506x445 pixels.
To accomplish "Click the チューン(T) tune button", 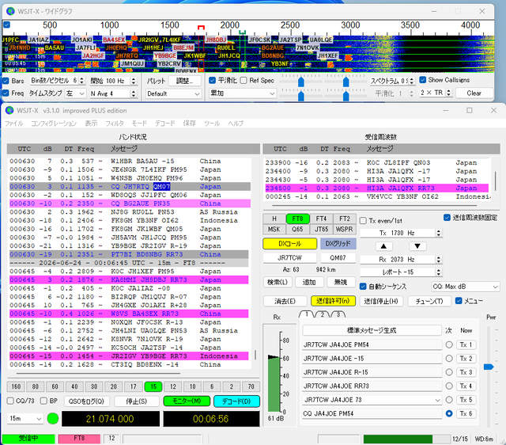I will pos(429,301).
